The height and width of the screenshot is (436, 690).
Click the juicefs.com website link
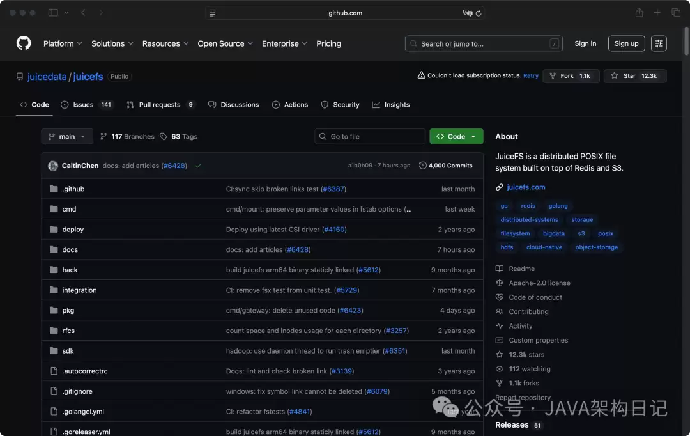(x=526, y=187)
